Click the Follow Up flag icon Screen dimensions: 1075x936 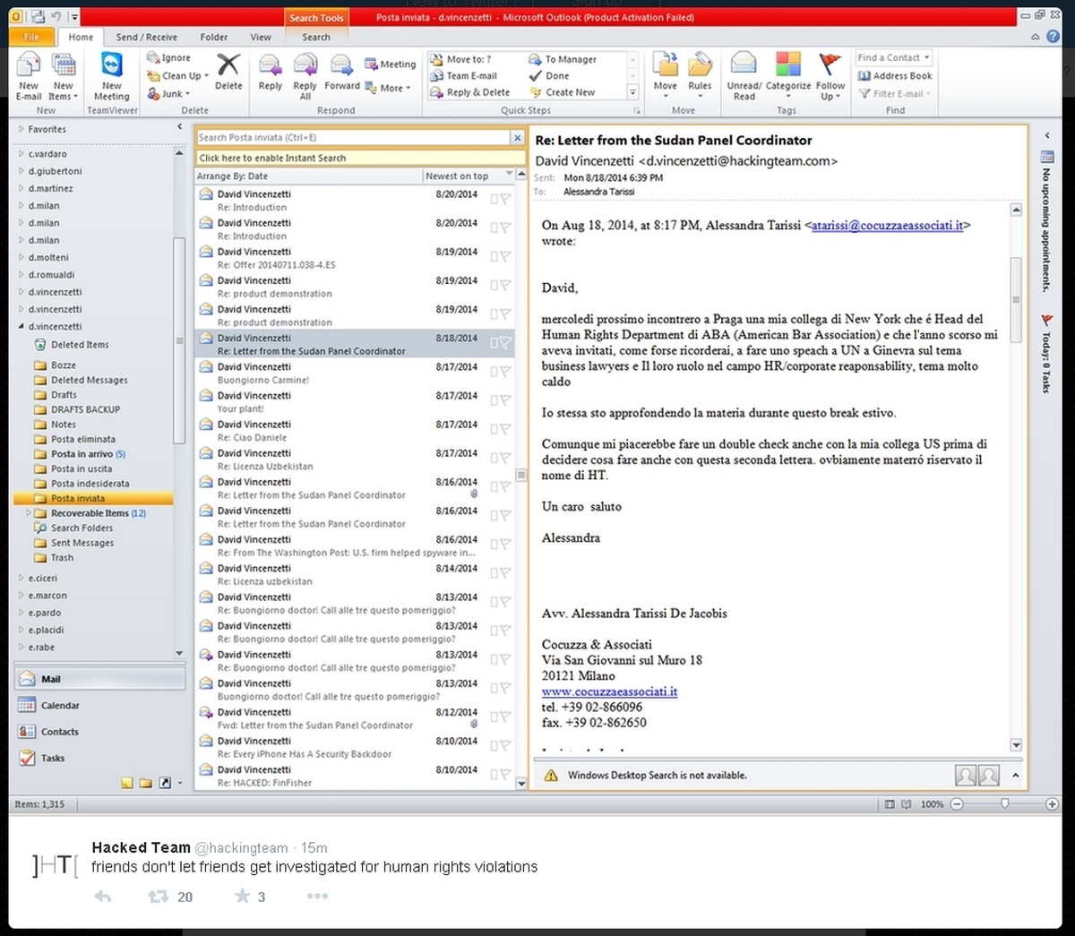[x=830, y=64]
